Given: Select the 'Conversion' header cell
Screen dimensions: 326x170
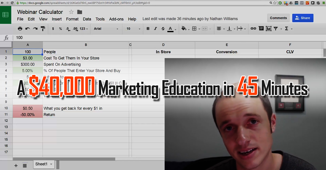Looking at the screenshot, I should (x=227, y=52).
